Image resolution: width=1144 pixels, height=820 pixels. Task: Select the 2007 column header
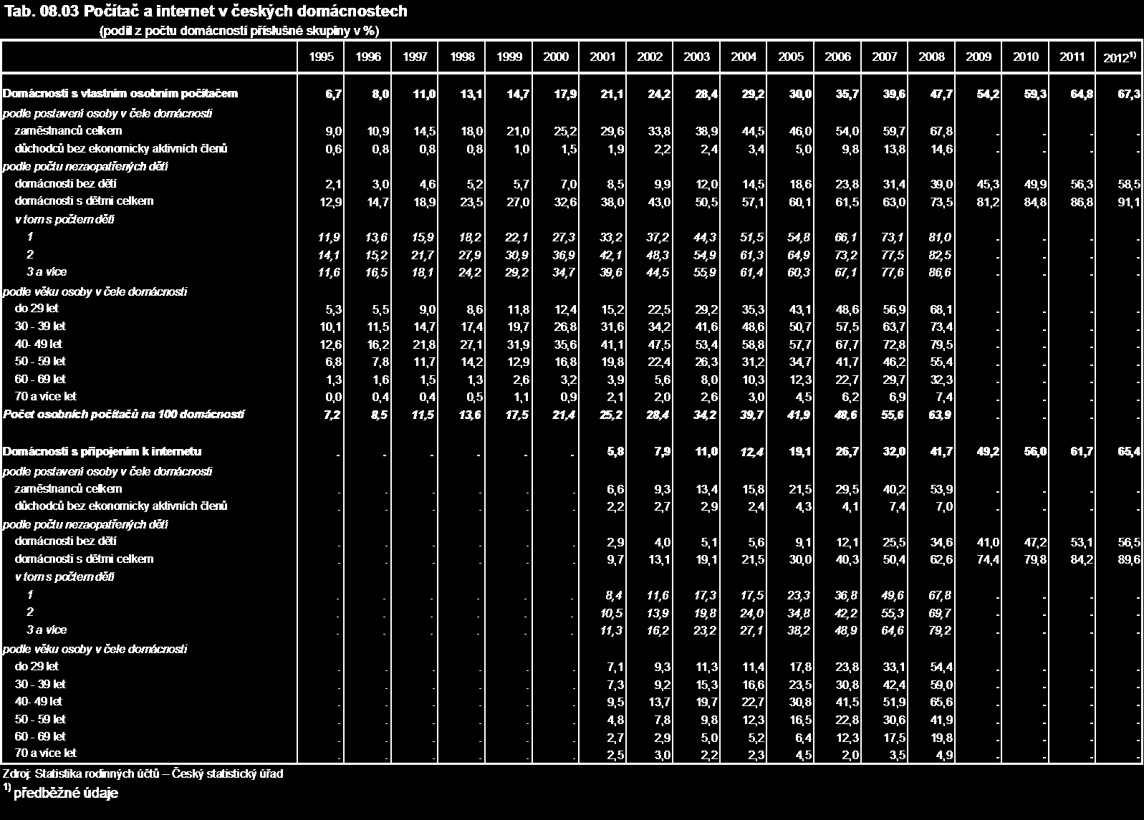pyautogui.click(x=885, y=57)
